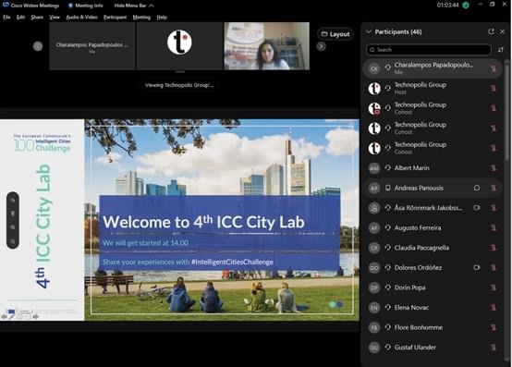
Task: Click muted mic icon for Augusto Ferreira
Action: point(494,227)
